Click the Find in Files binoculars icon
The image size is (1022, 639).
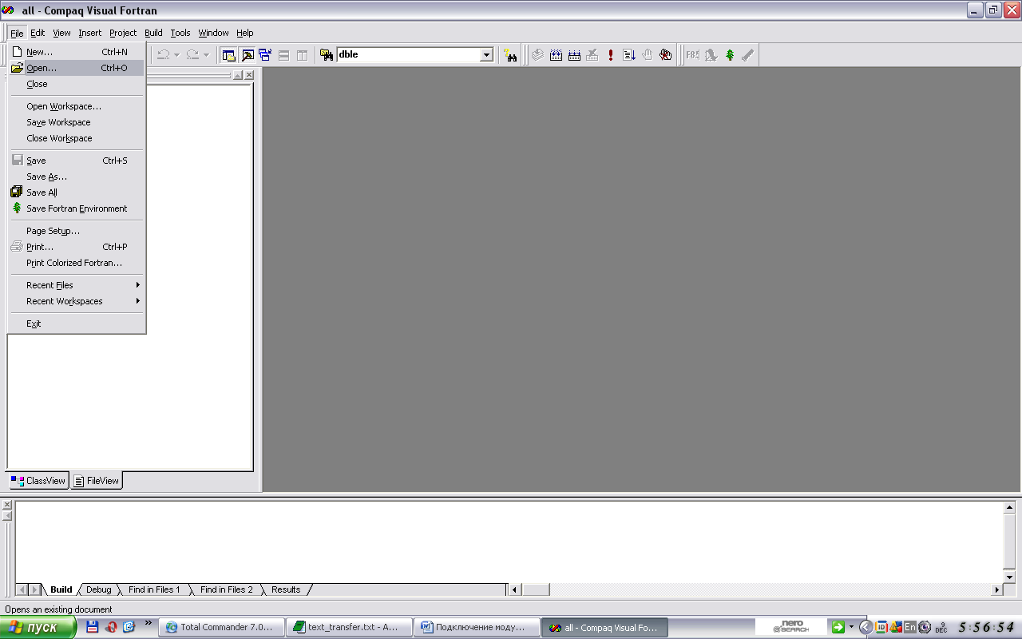pos(327,55)
